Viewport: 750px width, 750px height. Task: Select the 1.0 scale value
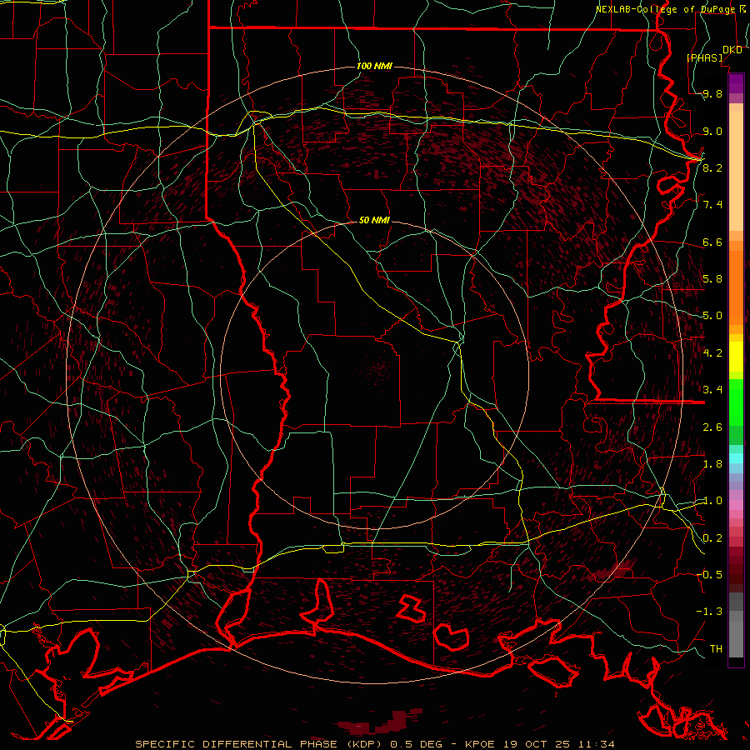(x=712, y=501)
